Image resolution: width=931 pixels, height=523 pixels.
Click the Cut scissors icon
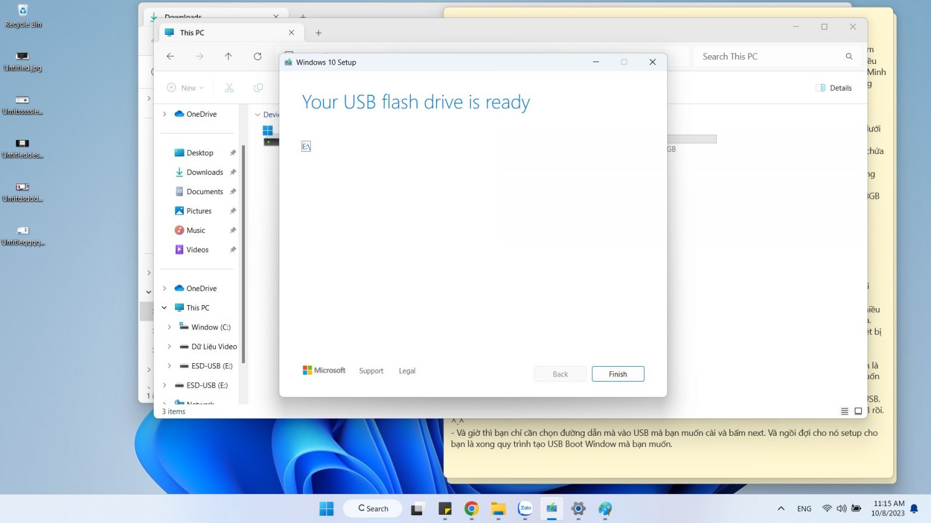click(229, 88)
